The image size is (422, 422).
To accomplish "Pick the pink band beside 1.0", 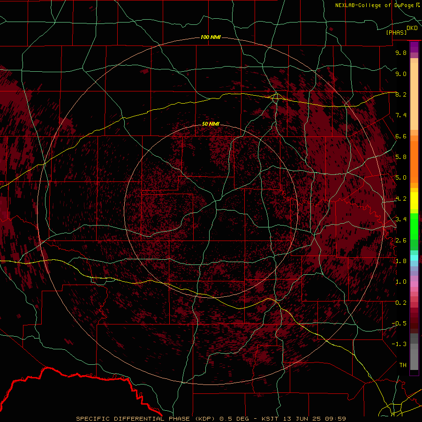I will pyautogui.click(x=414, y=284).
